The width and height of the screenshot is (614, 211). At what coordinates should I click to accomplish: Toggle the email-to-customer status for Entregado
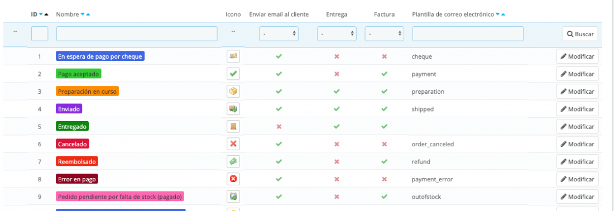pyautogui.click(x=279, y=127)
